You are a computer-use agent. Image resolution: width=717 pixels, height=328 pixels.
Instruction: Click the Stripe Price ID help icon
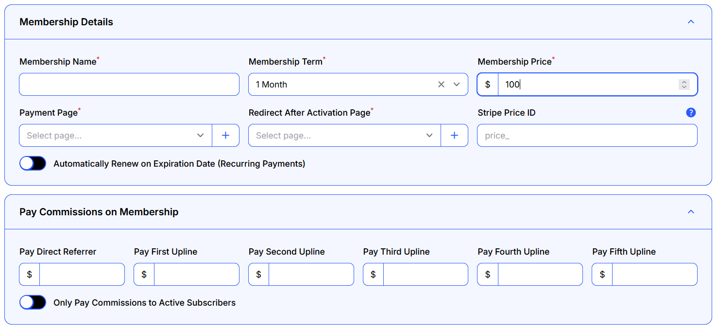coord(691,113)
